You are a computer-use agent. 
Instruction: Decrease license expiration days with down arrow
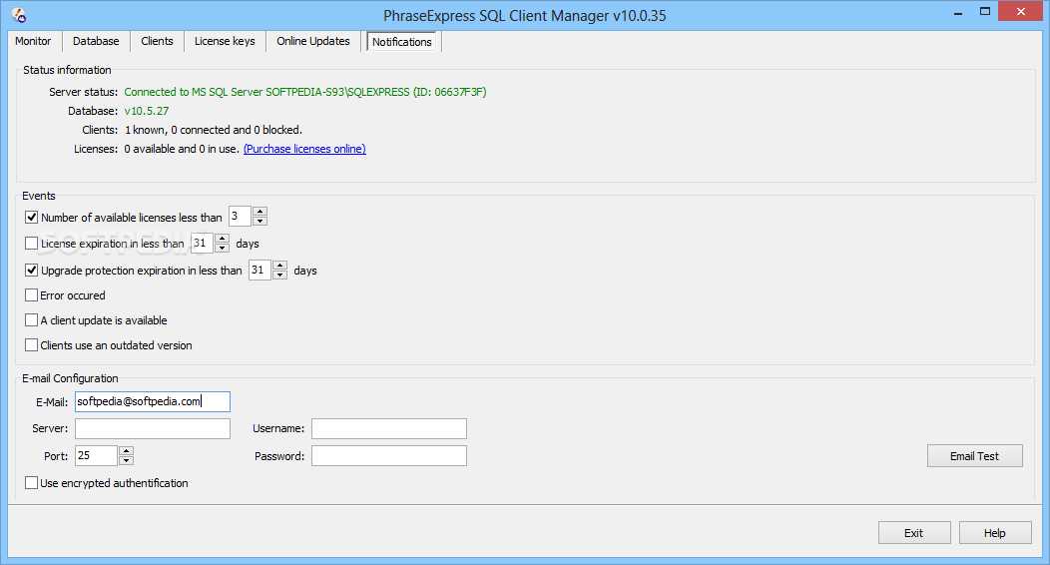[x=223, y=248]
